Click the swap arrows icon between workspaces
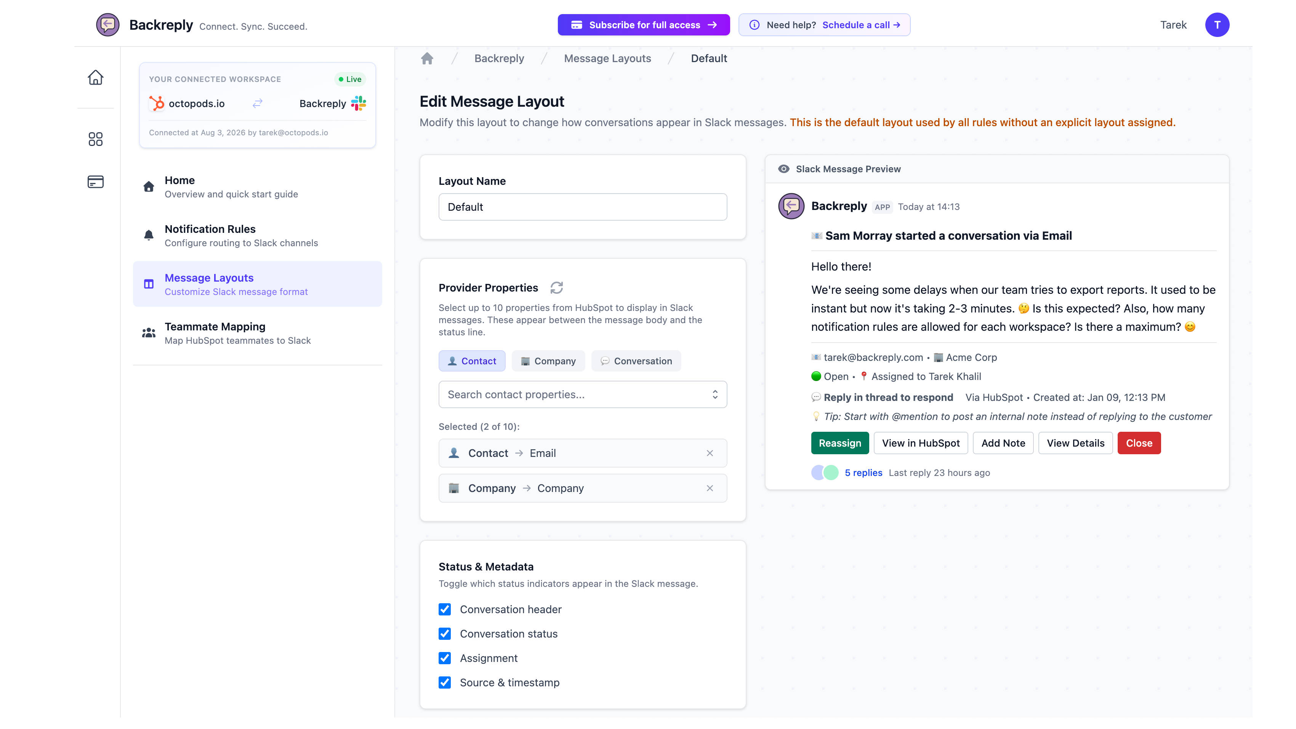The image size is (1296, 729). point(258,103)
